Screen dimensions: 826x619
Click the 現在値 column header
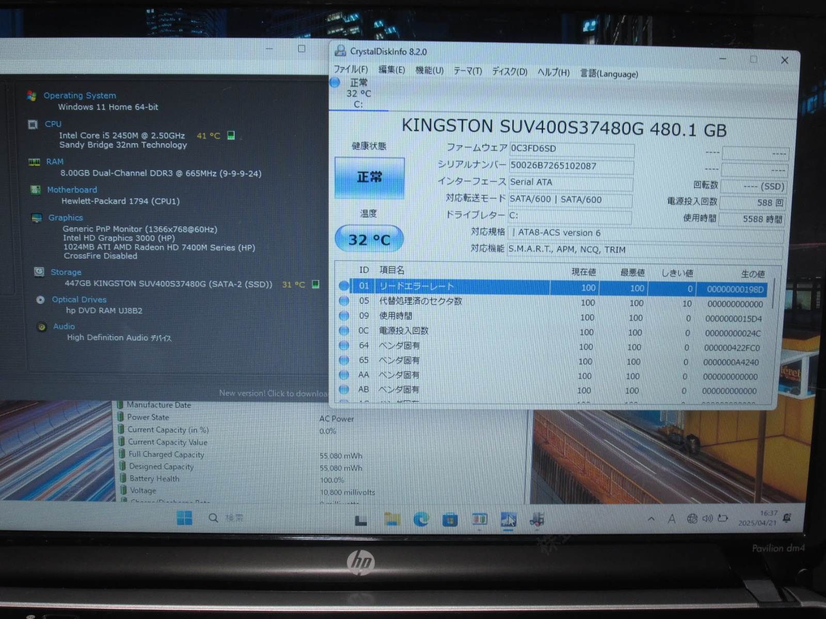pyautogui.click(x=584, y=272)
